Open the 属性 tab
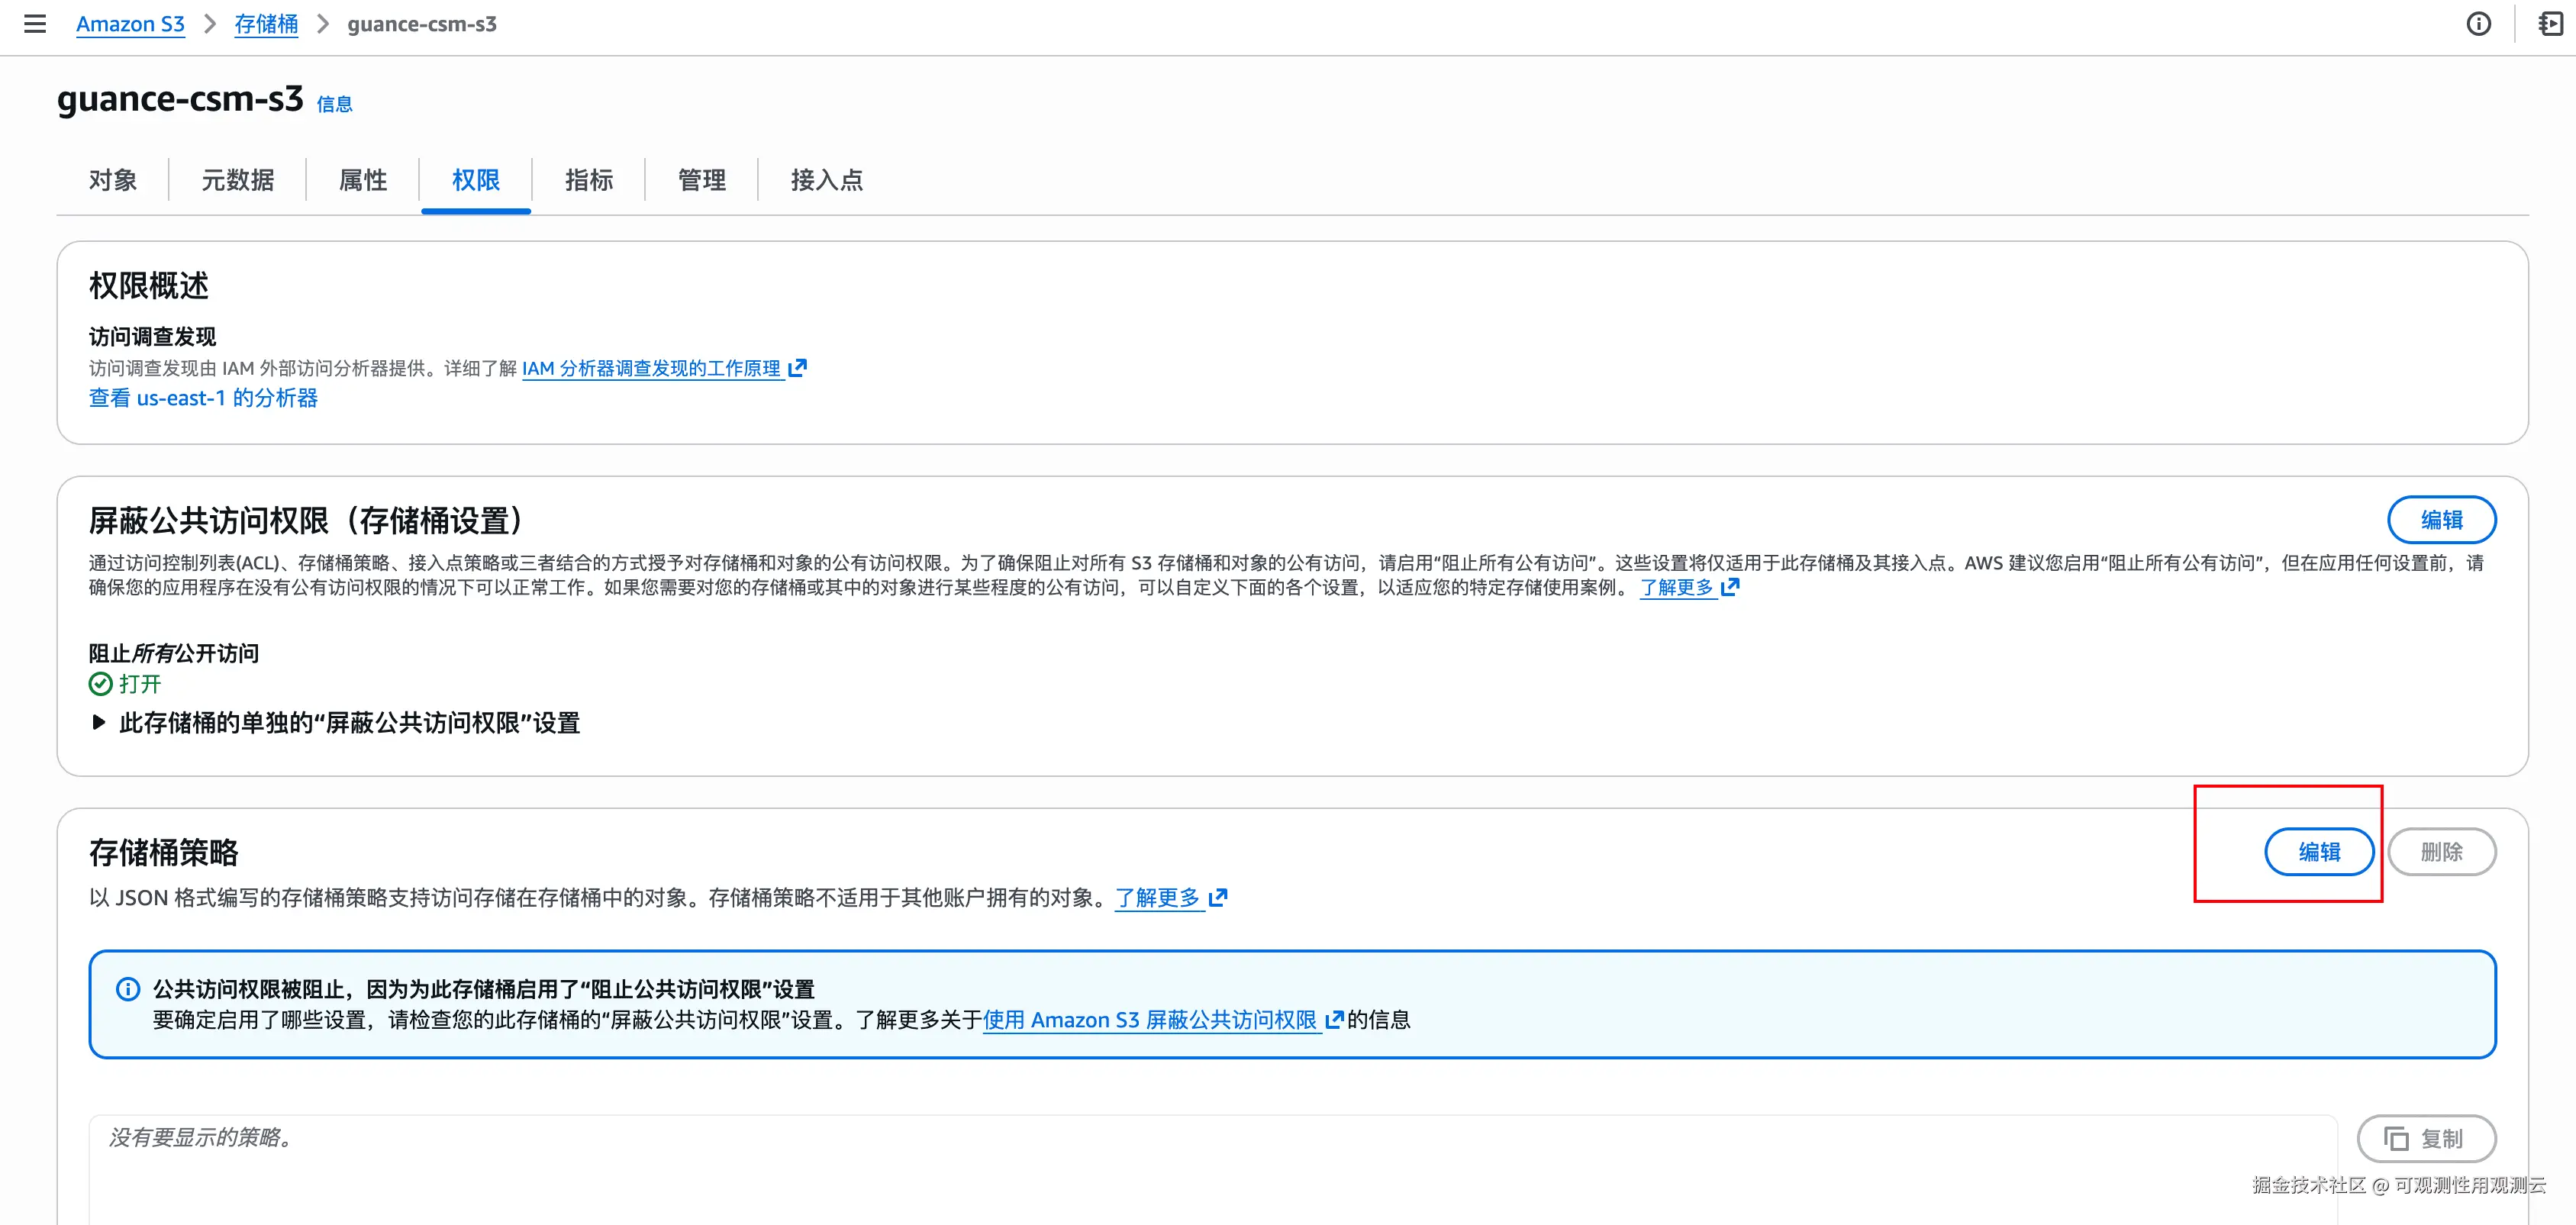The height and width of the screenshot is (1225, 2576). 362,180
